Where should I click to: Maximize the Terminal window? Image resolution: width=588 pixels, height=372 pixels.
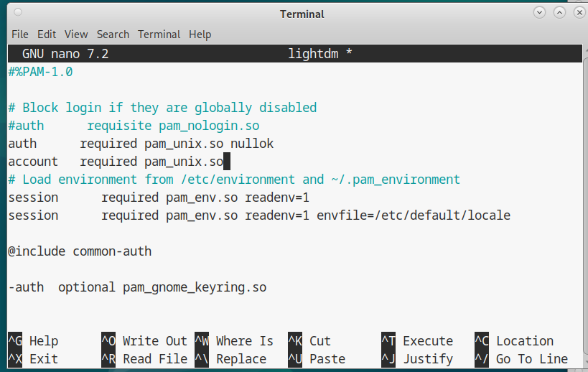(x=557, y=13)
